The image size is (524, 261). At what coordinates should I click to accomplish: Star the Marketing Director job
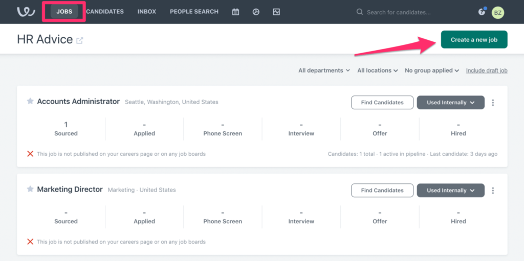(30, 189)
